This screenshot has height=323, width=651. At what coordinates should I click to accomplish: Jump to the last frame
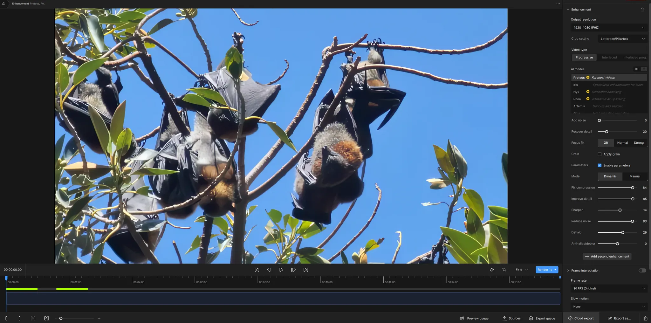tap(305, 270)
